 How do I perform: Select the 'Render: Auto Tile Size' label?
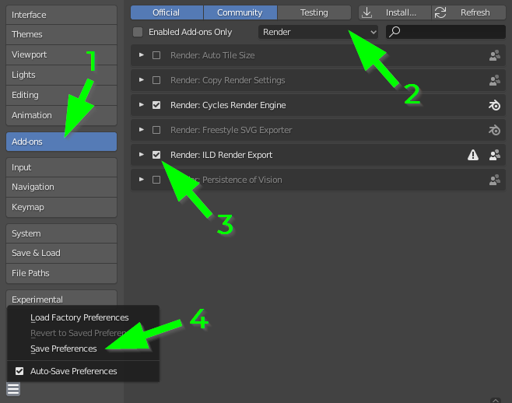212,55
